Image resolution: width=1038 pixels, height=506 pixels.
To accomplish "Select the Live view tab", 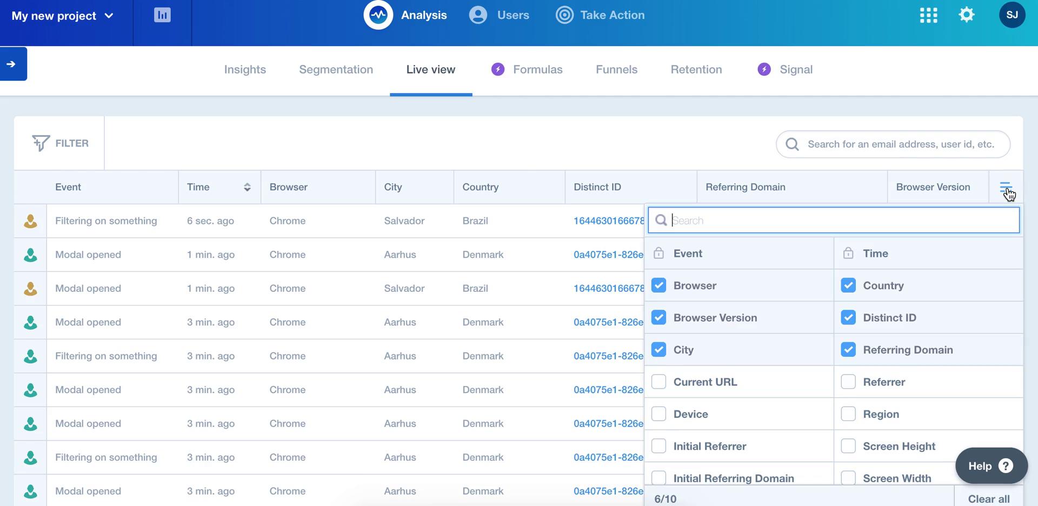I will tap(431, 69).
